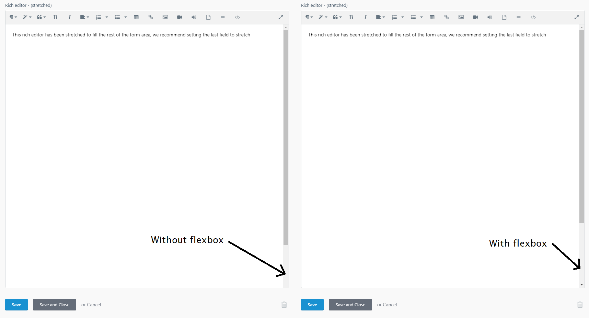This screenshot has width=589, height=318.
Task: Insert a horizontal line in the right editor
Action: 519,17
